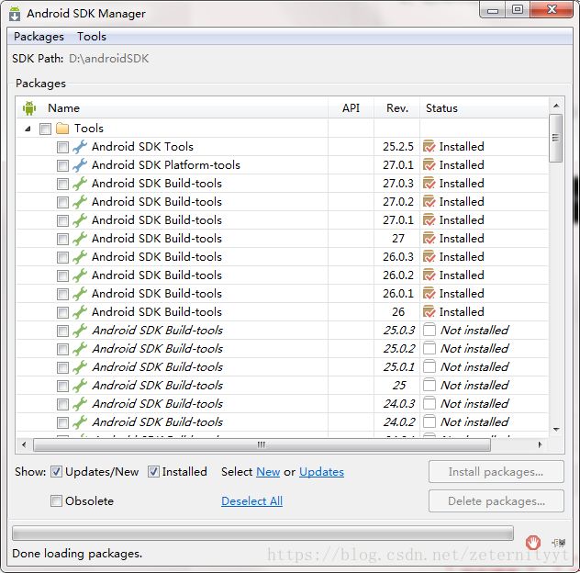Open the Packages menu
Image resolution: width=580 pixels, height=573 pixels.
point(39,37)
